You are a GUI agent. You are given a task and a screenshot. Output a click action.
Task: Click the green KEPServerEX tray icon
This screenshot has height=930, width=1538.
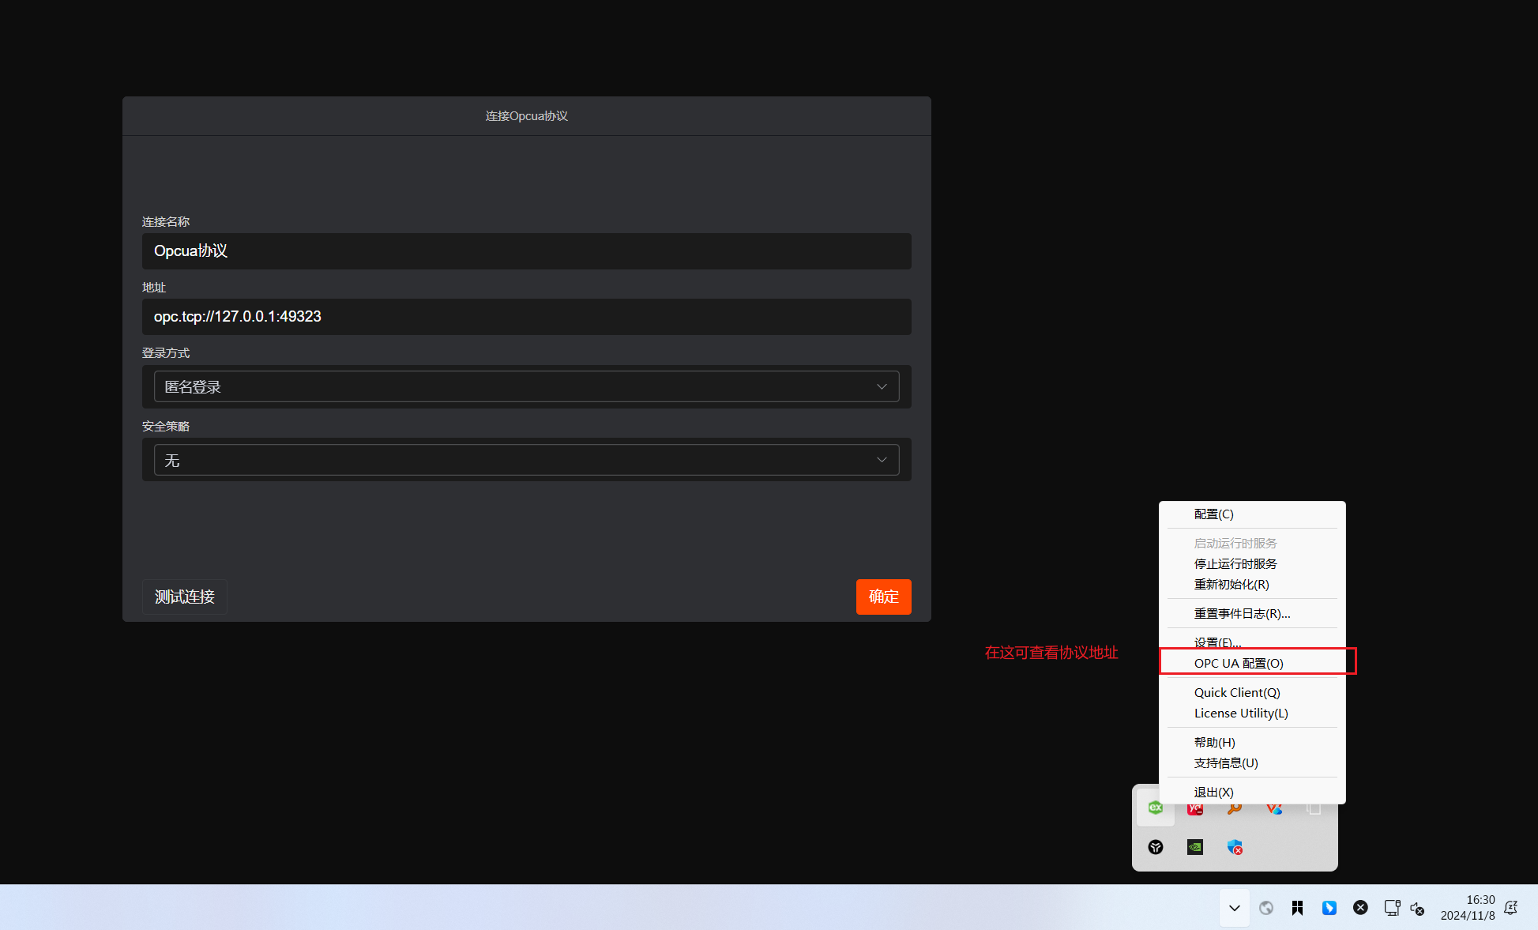coord(1155,808)
